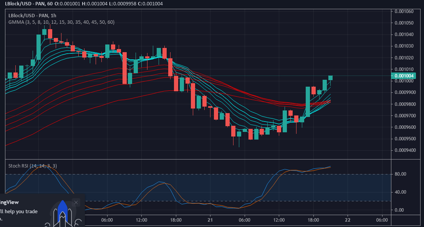The width and height of the screenshot is (424, 227).
Task: Click the date 21 time axis label
Action: (x=210, y=220)
